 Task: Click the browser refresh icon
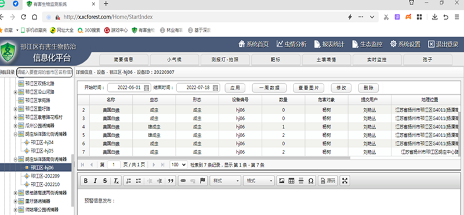pyautogui.click(x=24, y=17)
